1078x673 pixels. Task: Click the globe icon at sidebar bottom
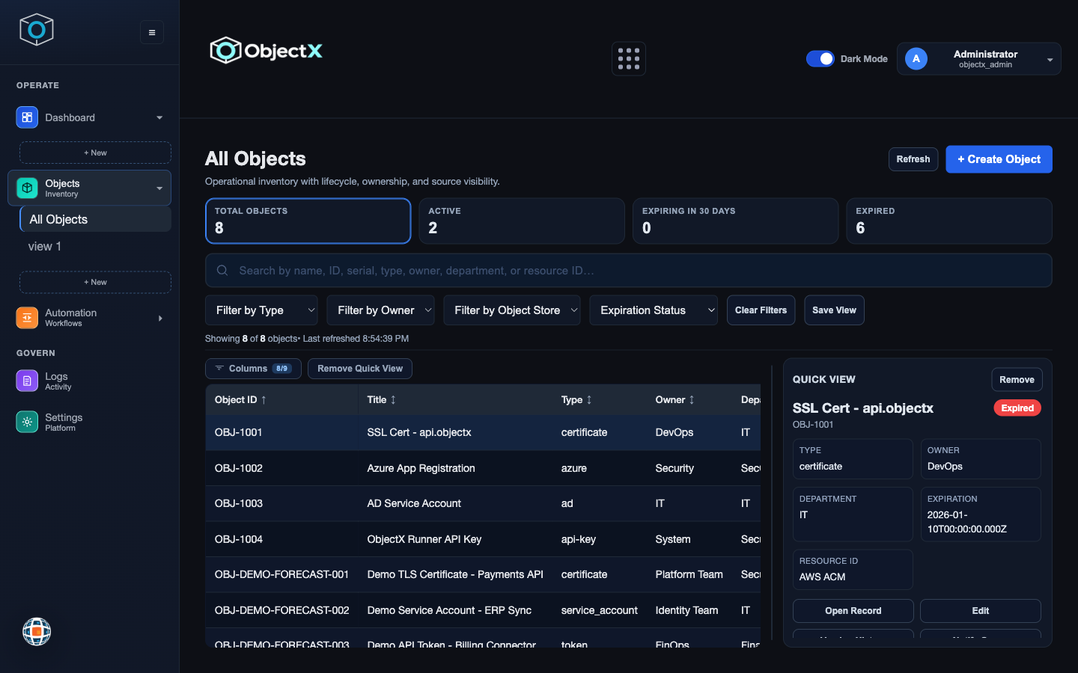pos(37,632)
